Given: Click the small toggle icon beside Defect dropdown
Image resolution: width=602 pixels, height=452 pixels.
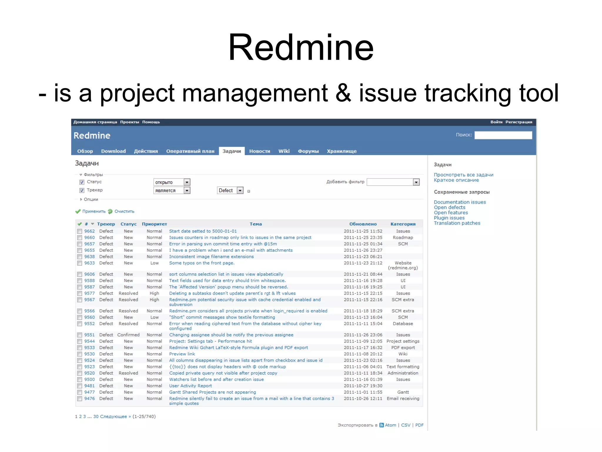Looking at the screenshot, I should (249, 191).
